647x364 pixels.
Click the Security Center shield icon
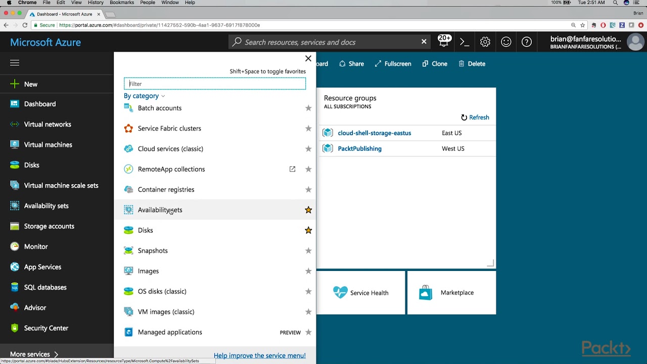coord(15,328)
